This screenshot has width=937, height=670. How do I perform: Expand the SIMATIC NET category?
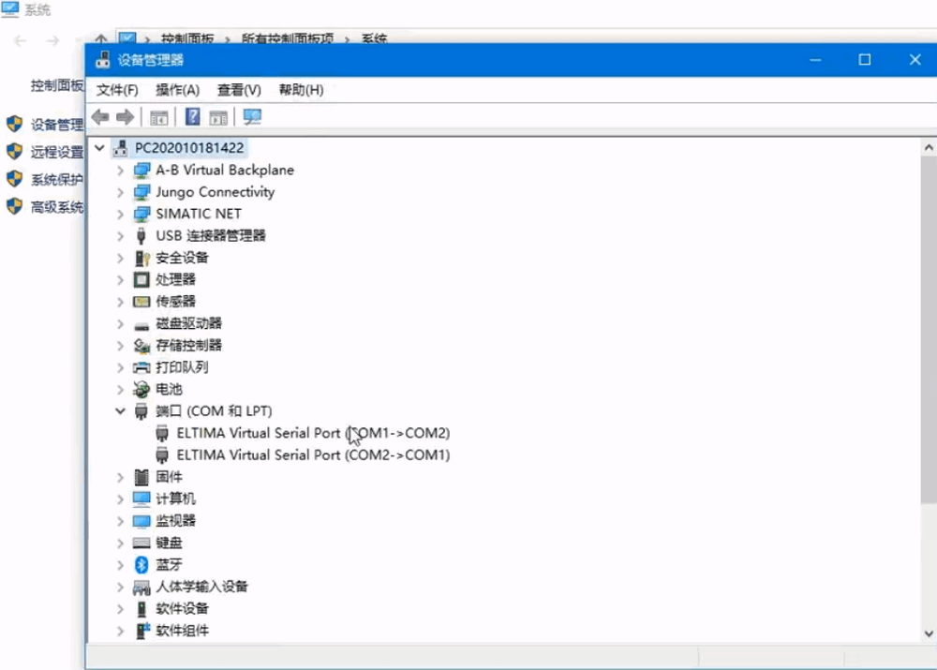click(120, 214)
